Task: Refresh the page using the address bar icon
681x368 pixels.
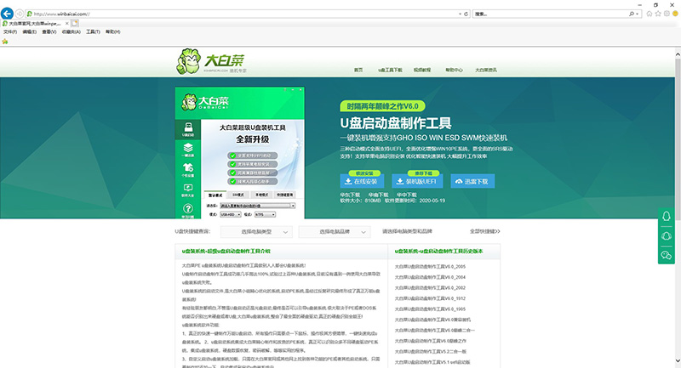Action: [466, 14]
